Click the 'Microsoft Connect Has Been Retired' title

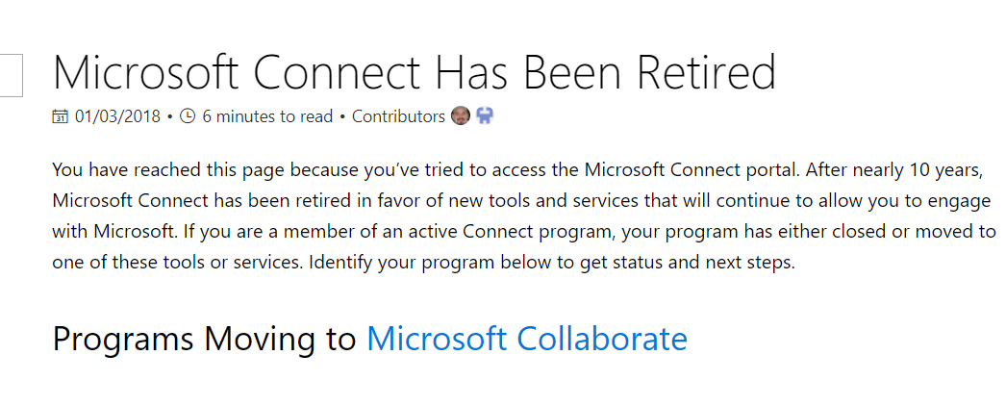coord(415,73)
